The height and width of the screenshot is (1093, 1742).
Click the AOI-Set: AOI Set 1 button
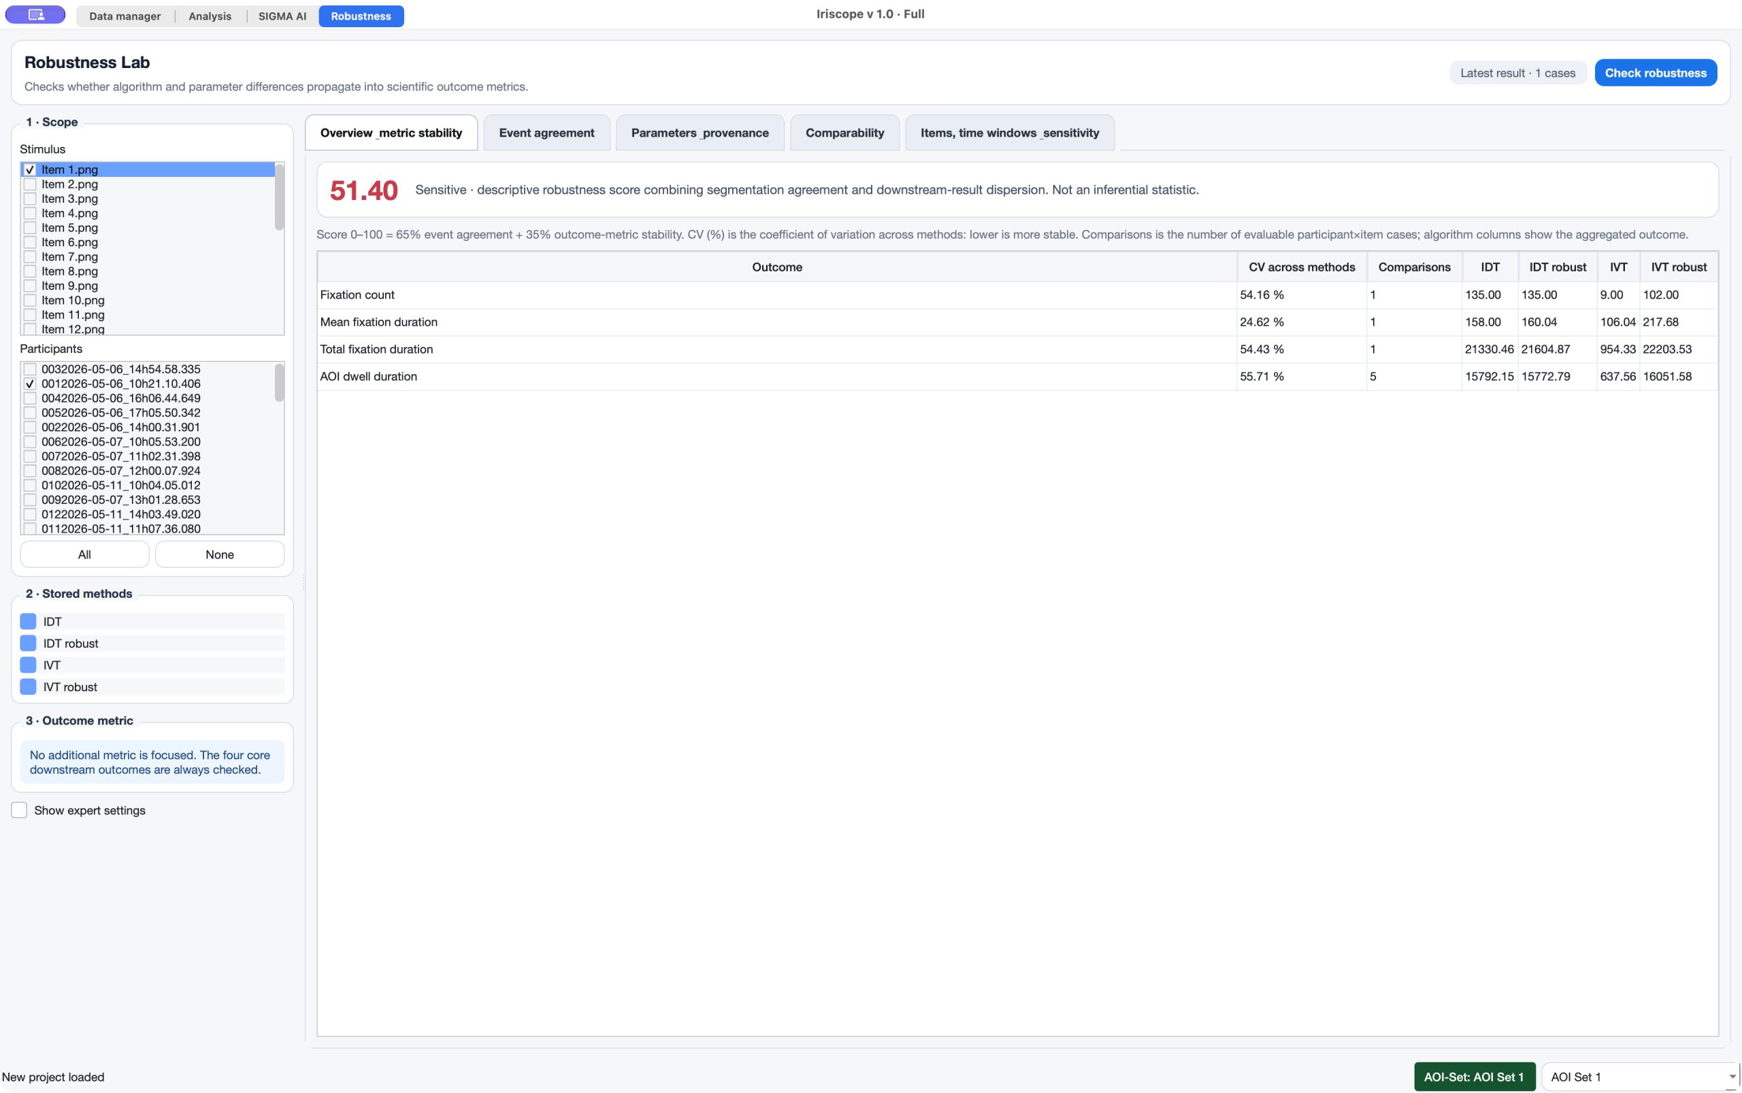(1474, 1077)
